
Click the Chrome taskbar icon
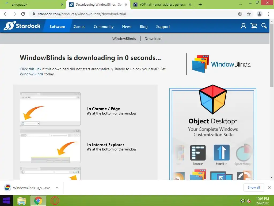pos(38,201)
